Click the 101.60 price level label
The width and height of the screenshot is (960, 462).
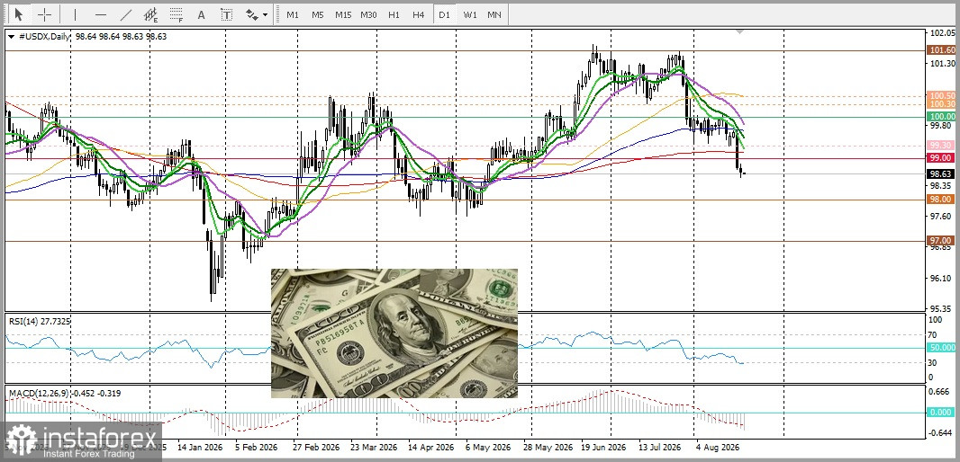942,50
